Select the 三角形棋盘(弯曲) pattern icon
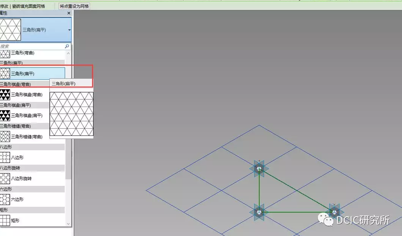 click(5, 94)
